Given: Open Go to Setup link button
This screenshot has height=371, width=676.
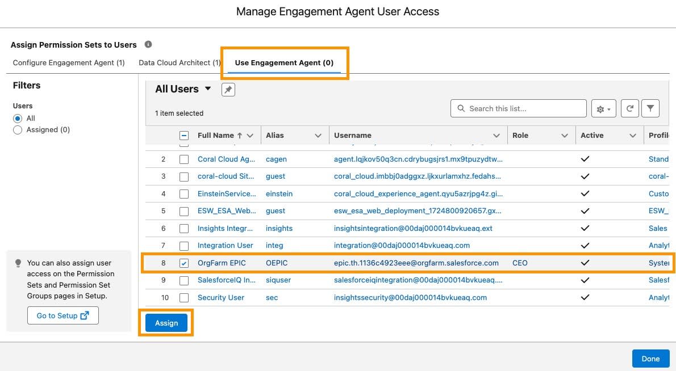Looking at the screenshot, I should 63,315.
